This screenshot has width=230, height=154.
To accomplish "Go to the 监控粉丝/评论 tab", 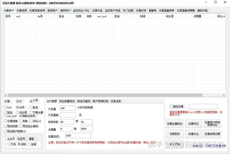I will click(81, 11).
